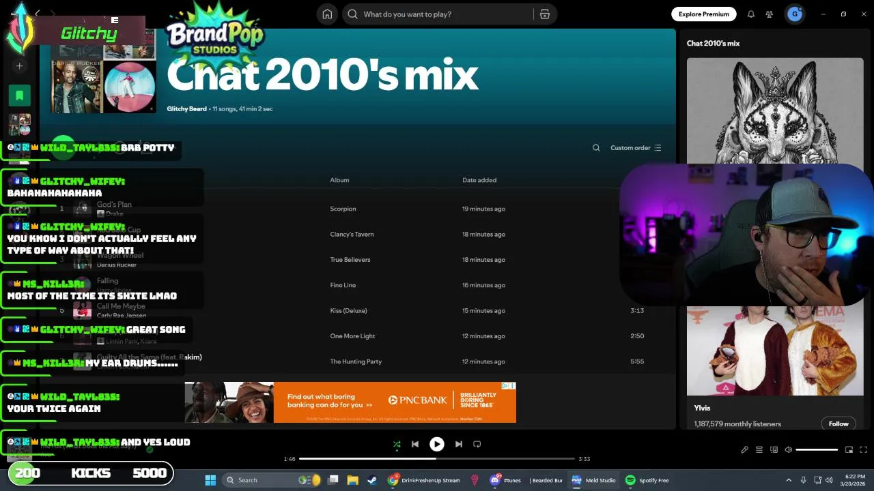Open the play Queue icon
The height and width of the screenshot is (491, 874).
tap(759, 450)
